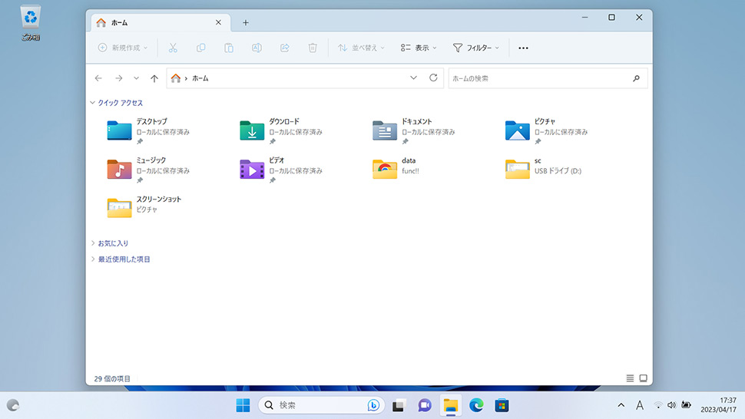
Task: Open the volume speaker tray icon
Action: coord(671,405)
